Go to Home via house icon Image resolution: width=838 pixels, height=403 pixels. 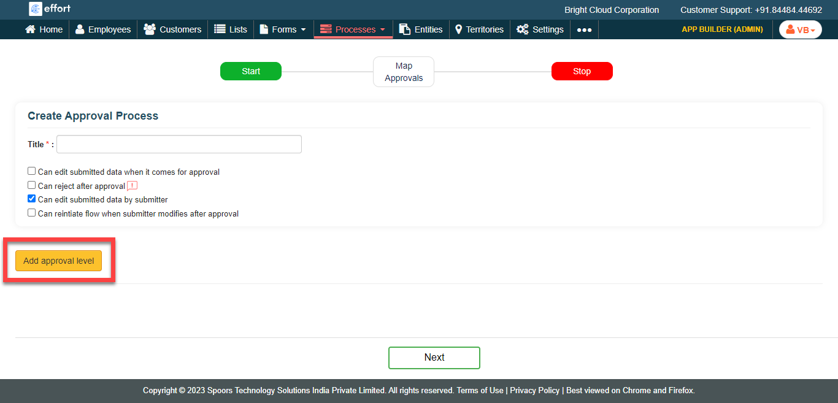(x=30, y=29)
